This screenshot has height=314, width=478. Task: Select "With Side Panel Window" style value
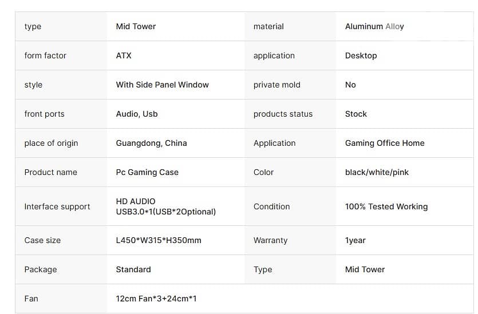pos(162,85)
